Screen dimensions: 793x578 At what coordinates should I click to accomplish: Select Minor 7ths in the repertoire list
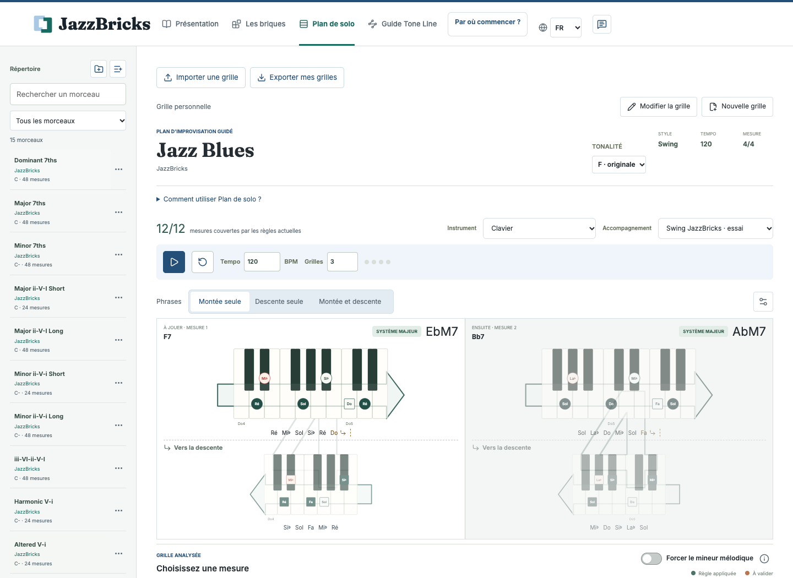[x=61, y=255]
